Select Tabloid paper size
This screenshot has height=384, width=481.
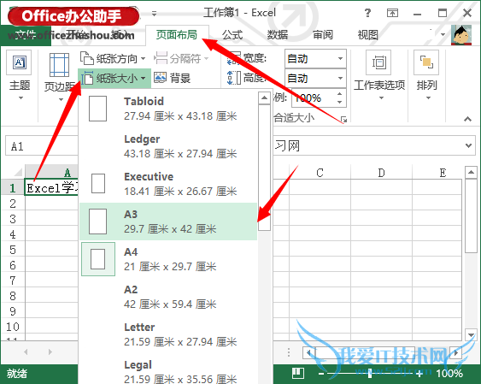point(168,109)
